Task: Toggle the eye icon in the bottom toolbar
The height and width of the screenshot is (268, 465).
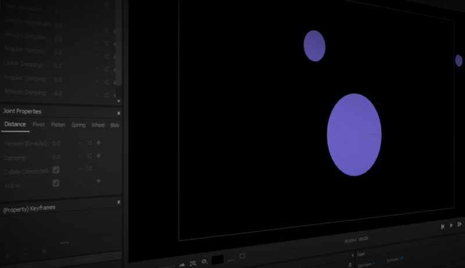Action: 204,262
